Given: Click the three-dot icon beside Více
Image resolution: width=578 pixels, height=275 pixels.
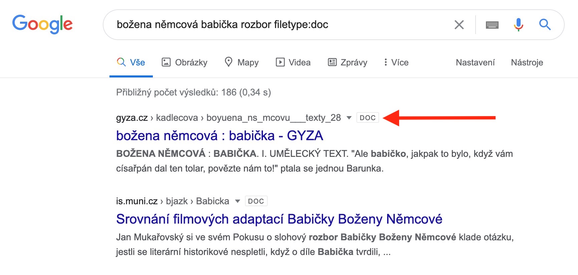Looking at the screenshot, I should coord(385,62).
